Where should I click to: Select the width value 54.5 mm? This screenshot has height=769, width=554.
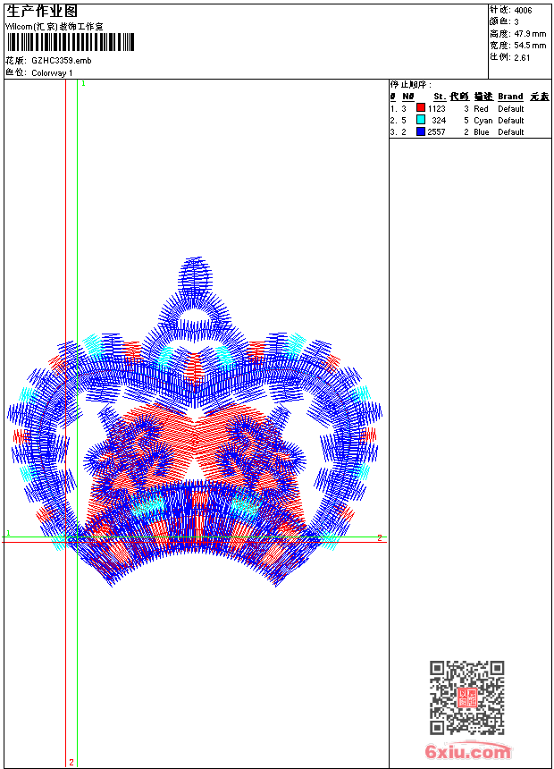pos(530,46)
